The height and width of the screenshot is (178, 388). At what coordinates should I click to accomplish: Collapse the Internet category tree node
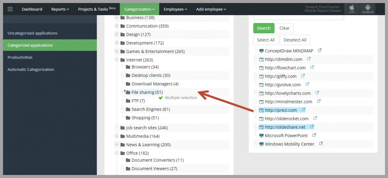(117, 60)
